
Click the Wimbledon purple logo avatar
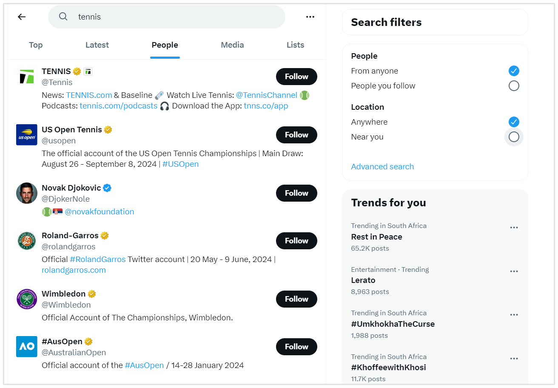coord(27,299)
